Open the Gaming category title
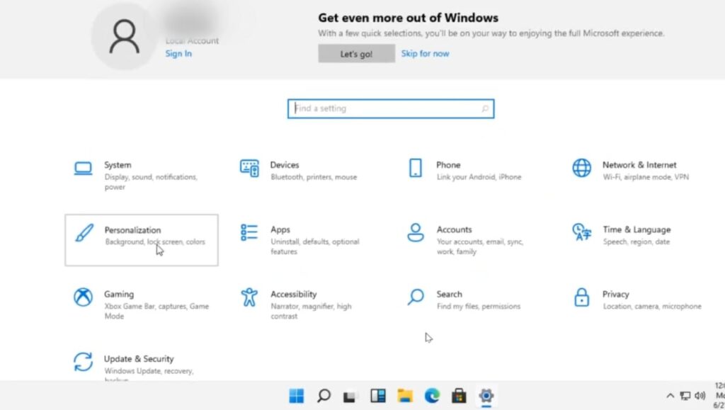The width and height of the screenshot is (725, 410). [x=119, y=295]
